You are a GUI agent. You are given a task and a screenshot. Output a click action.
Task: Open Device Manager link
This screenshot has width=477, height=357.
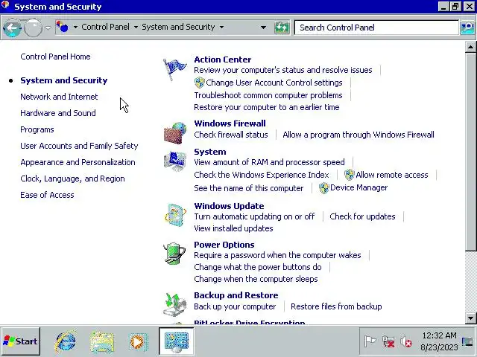359,188
